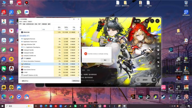Open the taskbar clock and date
The image size is (192, 108).
[x=183, y=106]
